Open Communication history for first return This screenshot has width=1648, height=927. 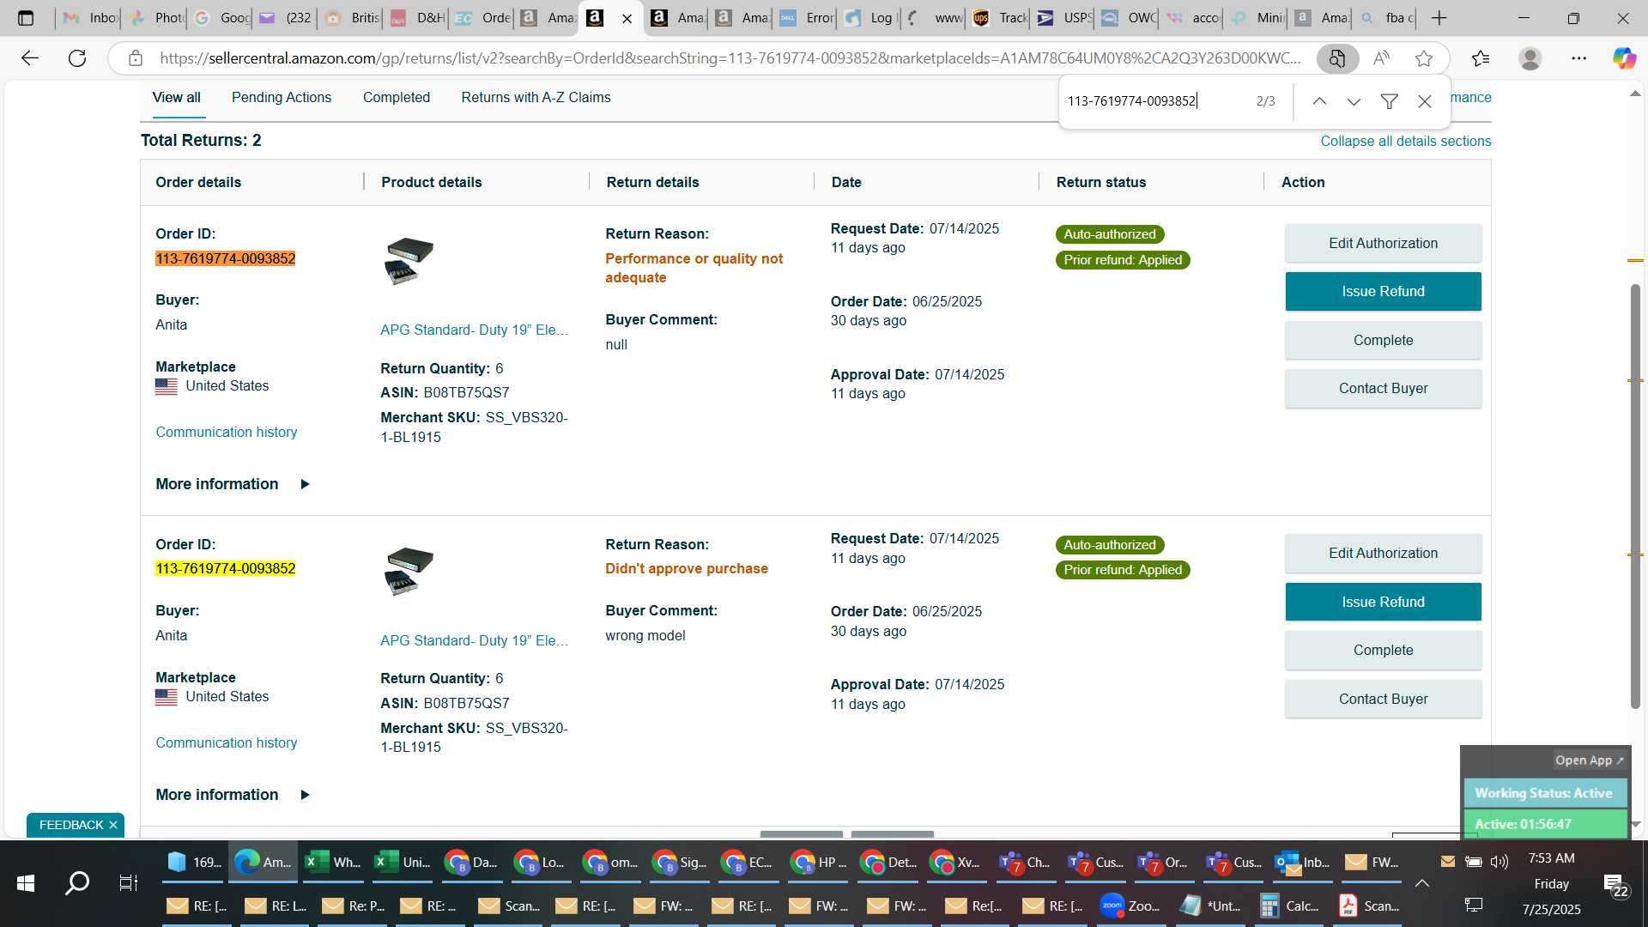click(x=227, y=433)
